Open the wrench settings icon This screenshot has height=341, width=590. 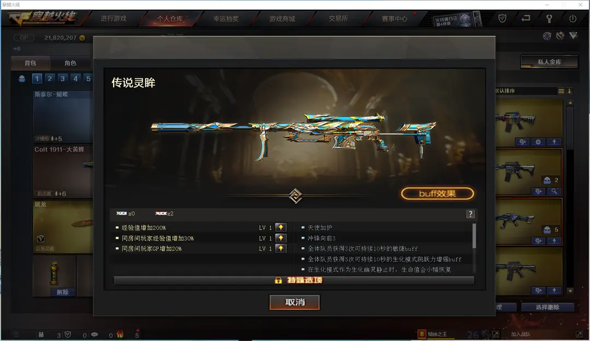pyautogui.click(x=549, y=19)
